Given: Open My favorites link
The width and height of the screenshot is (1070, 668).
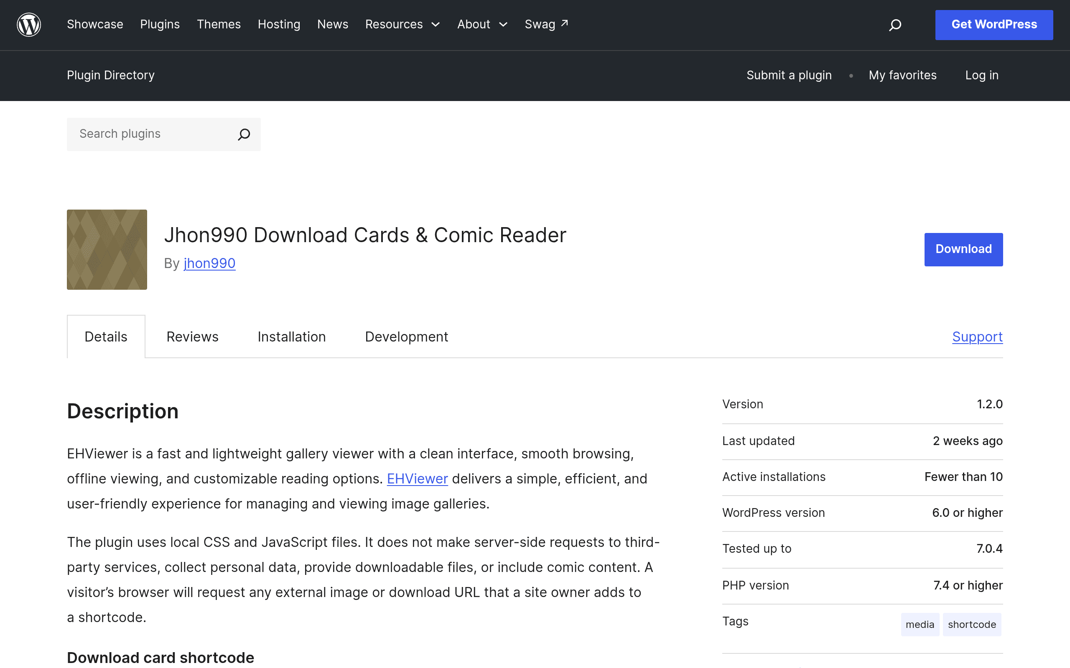Looking at the screenshot, I should [x=902, y=75].
